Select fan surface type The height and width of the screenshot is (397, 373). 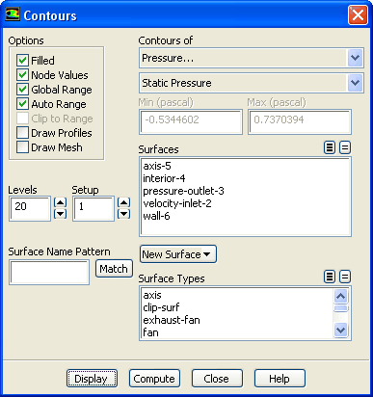tap(237, 332)
